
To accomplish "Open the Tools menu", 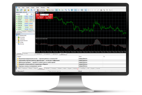I will pyautogui.click(x=37, y=7).
